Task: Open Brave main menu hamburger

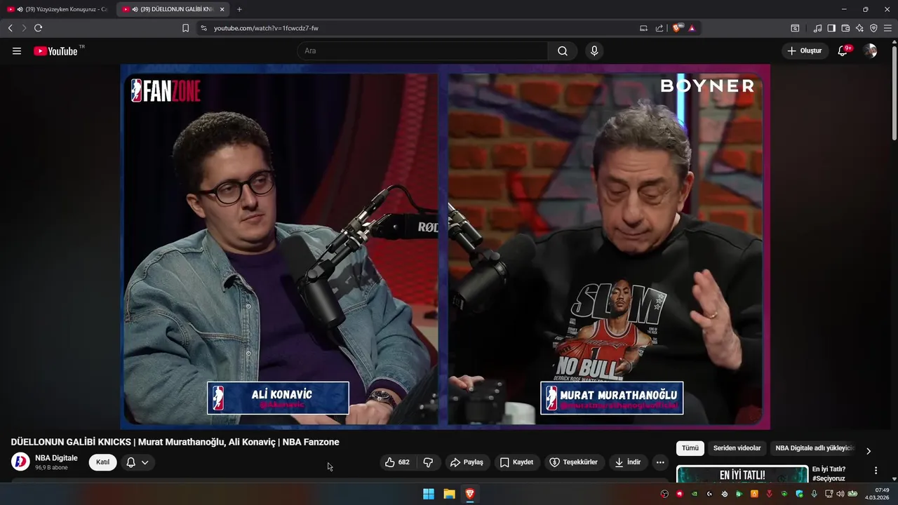Action: pos(887,28)
